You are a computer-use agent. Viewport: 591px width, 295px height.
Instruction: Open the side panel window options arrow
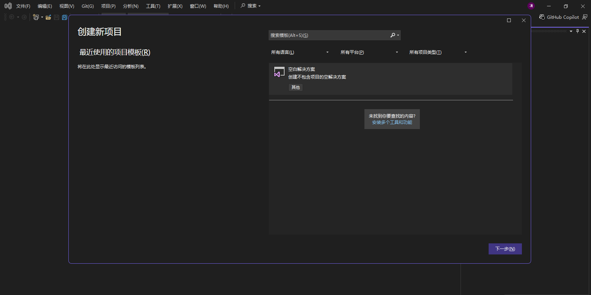(x=571, y=31)
